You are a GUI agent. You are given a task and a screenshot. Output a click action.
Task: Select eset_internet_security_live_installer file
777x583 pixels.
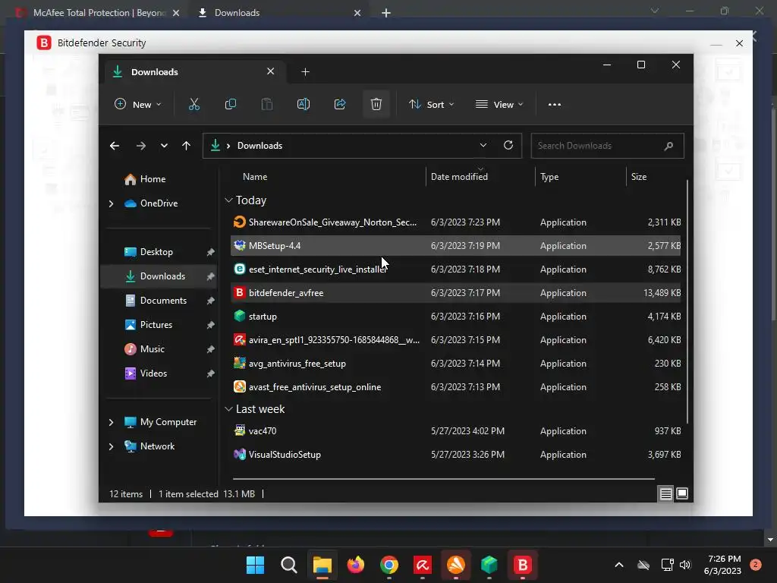455,269
